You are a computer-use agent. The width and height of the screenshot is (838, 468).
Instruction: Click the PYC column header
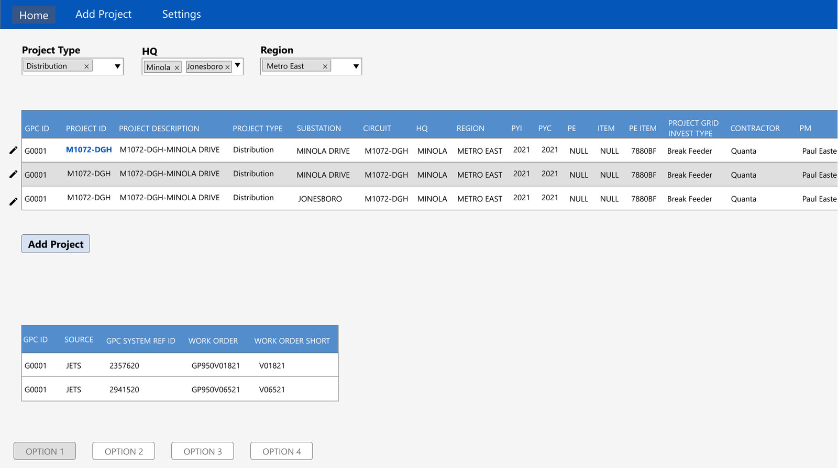click(x=545, y=129)
